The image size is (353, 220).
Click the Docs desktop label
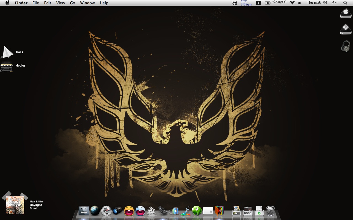coord(19,52)
